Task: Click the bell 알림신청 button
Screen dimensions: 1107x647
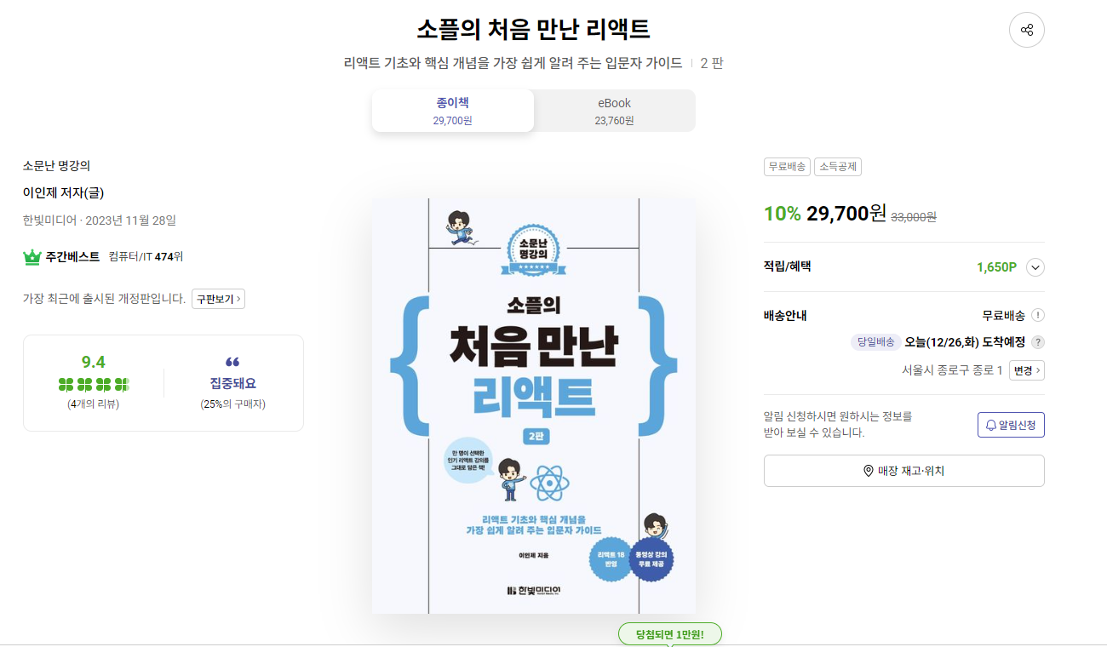Action: (x=1011, y=425)
